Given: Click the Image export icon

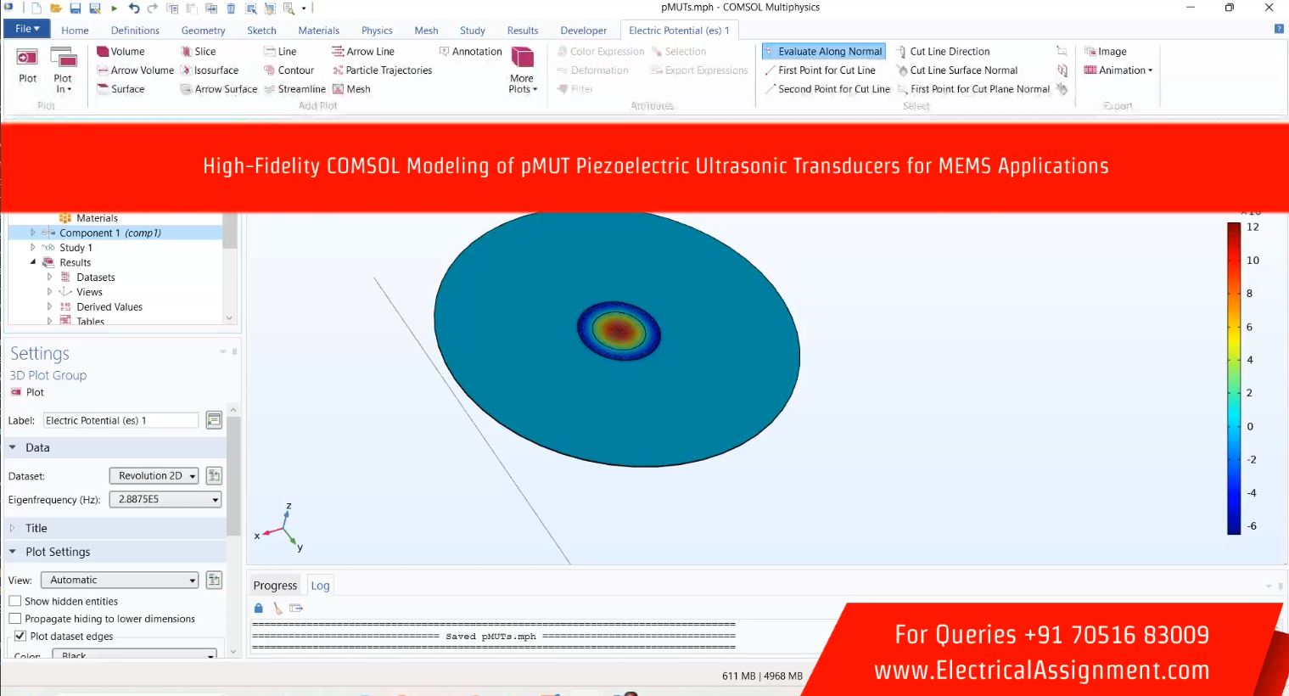Looking at the screenshot, I should [x=1106, y=52].
